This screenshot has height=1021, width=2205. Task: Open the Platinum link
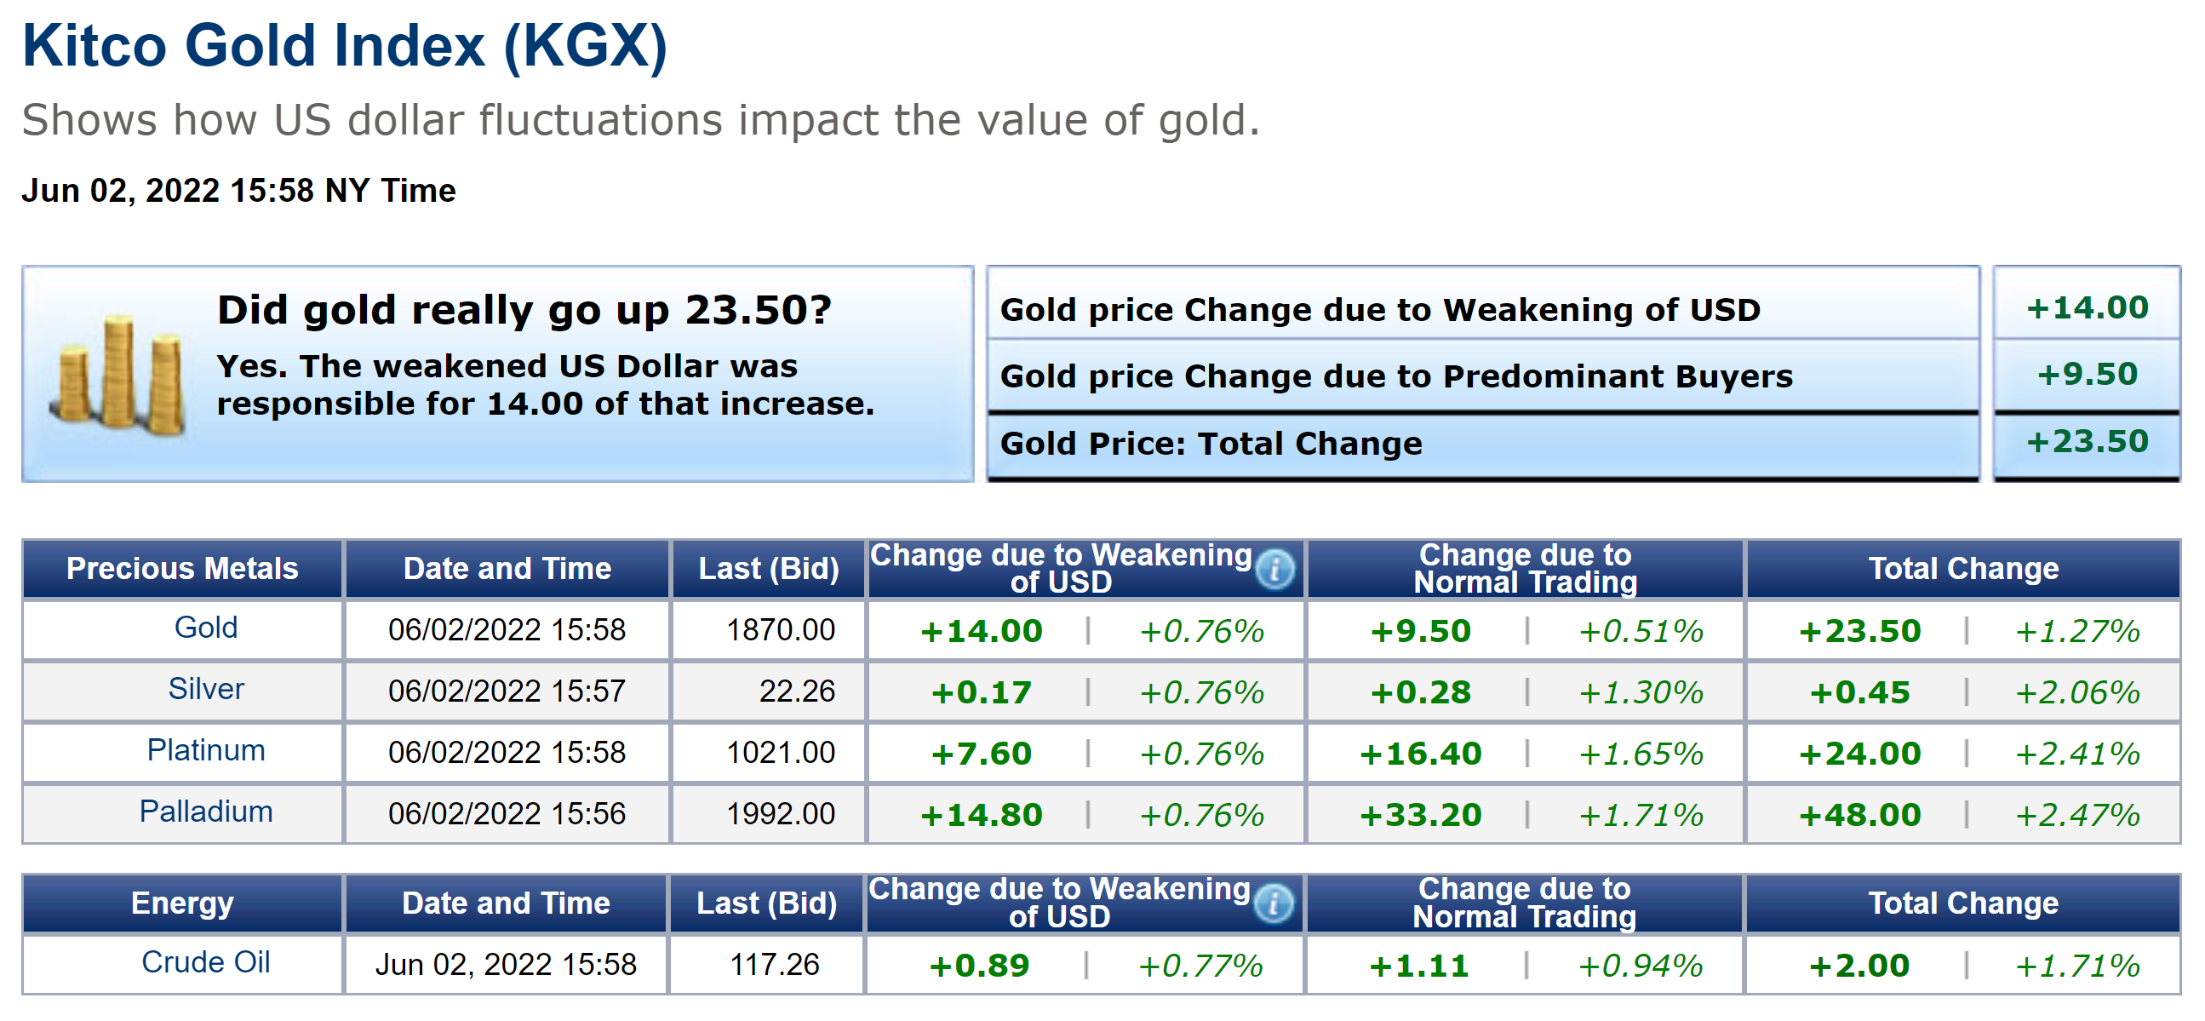tap(205, 750)
